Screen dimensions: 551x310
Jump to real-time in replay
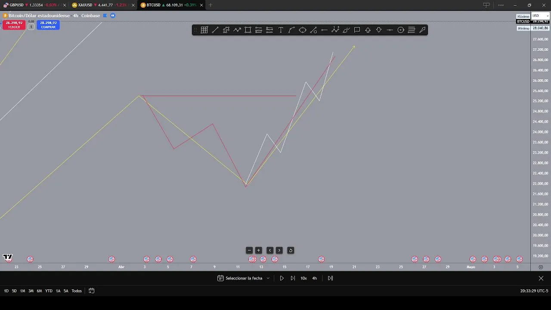coord(331,278)
